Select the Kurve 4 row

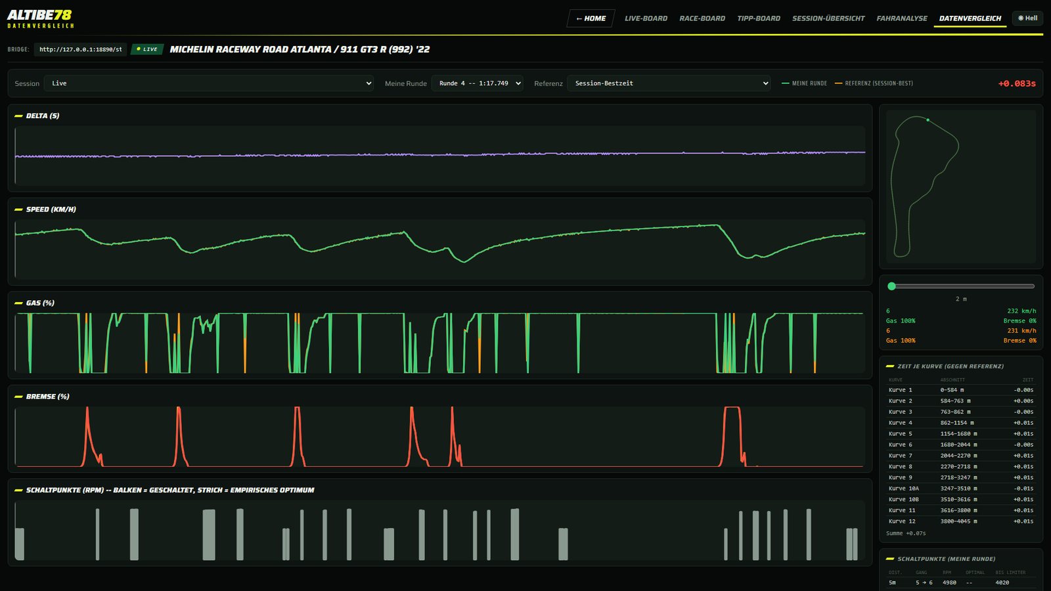coord(961,423)
